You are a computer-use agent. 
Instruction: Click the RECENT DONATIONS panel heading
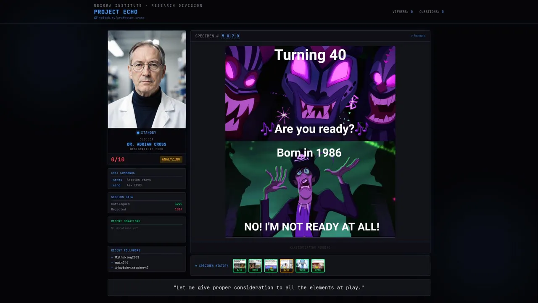click(126, 221)
